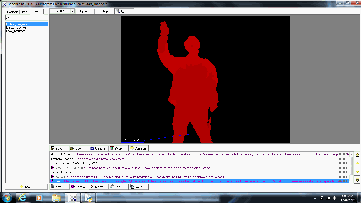Click the Save pipeline button
The image size is (361, 203).
pos(59,149)
